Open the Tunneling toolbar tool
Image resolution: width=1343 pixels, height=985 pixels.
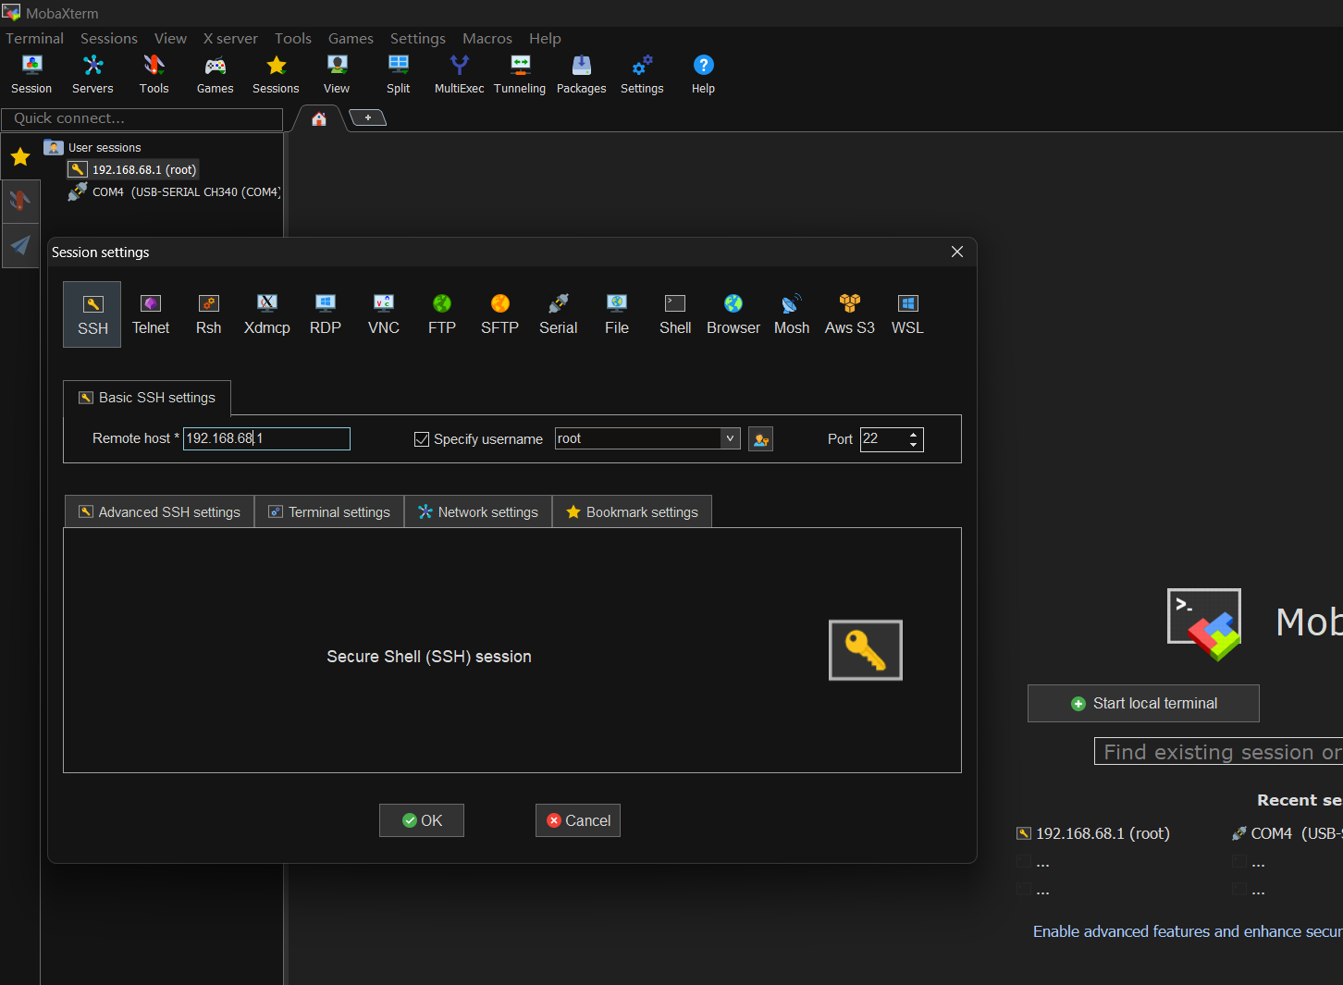click(x=520, y=74)
